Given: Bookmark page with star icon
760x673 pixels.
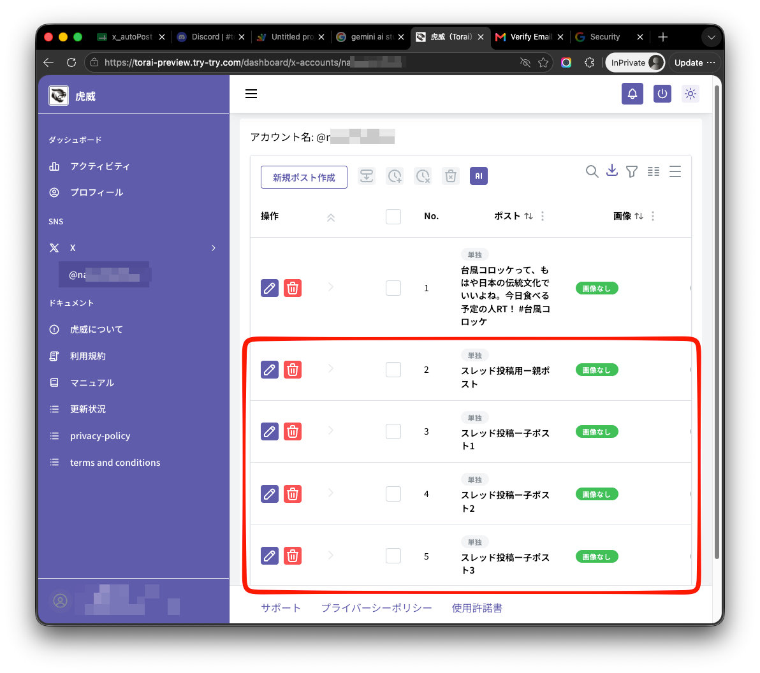Looking at the screenshot, I should tap(543, 62).
